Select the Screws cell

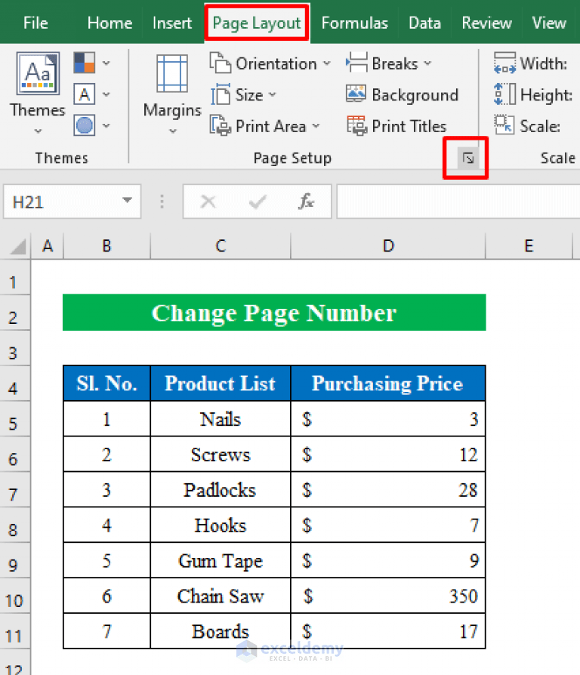point(221,455)
